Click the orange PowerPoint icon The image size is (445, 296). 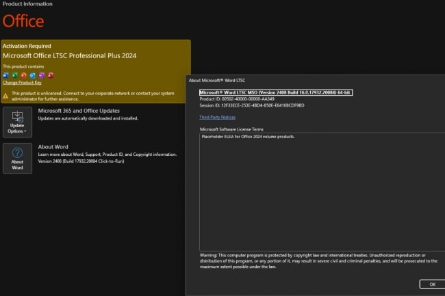(x=23, y=75)
